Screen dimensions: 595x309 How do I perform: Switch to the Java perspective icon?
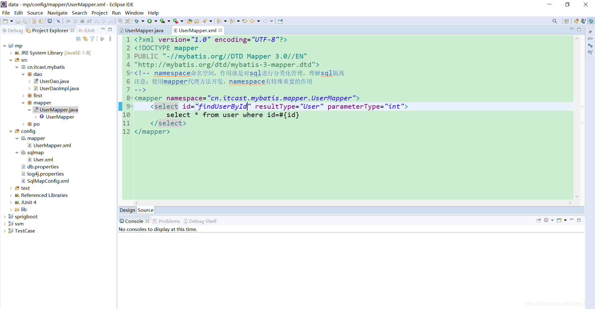coord(583,21)
